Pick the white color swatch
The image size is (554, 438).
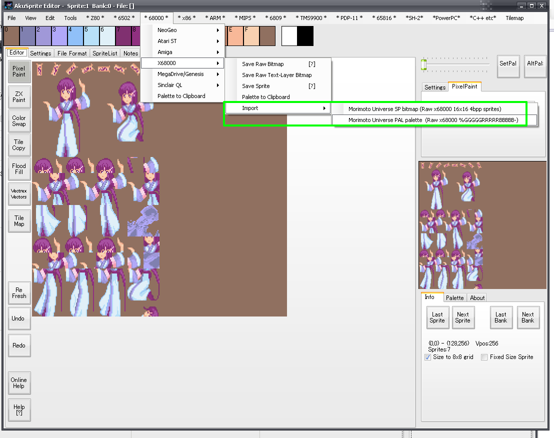(x=289, y=36)
